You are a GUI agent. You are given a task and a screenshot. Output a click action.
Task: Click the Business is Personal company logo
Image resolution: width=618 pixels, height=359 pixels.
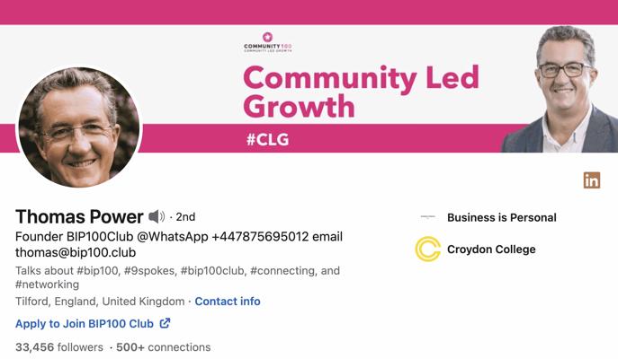coord(427,216)
